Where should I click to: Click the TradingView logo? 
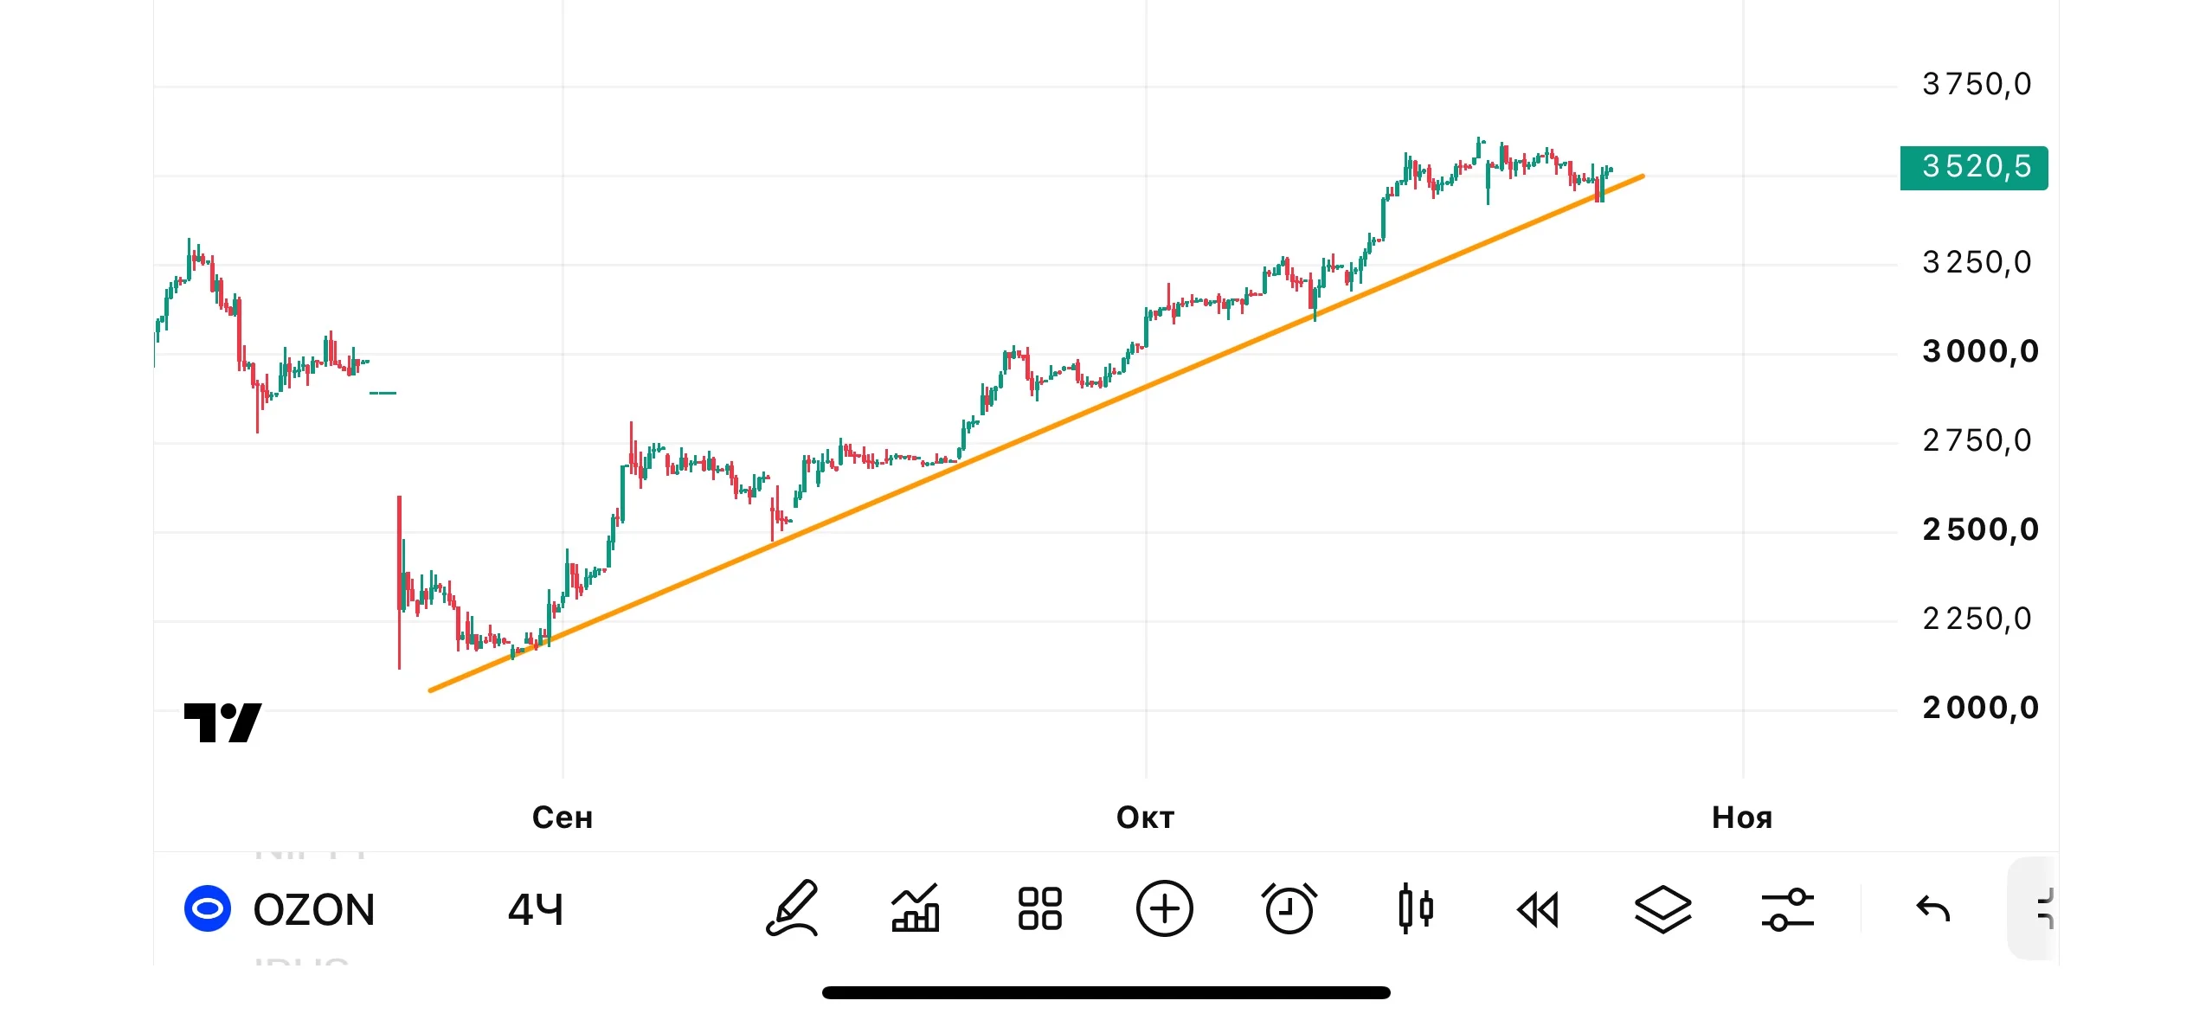point(222,722)
